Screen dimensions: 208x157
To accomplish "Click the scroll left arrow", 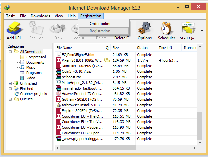I will (57, 148).
